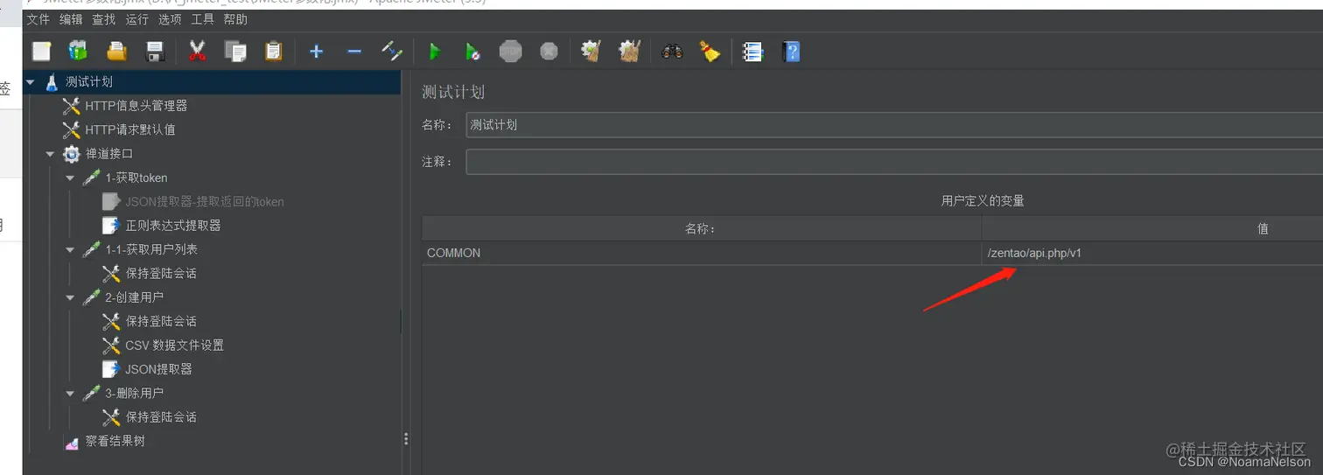Open the Function Helper list icon
1323x475 pixels.
(752, 52)
